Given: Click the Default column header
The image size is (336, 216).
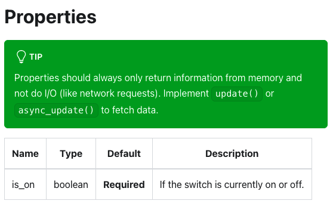Looking at the screenshot, I should (x=124, y=153).
